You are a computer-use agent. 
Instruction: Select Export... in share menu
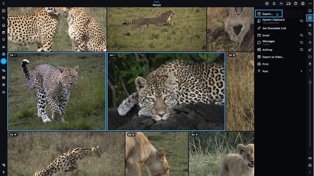coord(269,13)
